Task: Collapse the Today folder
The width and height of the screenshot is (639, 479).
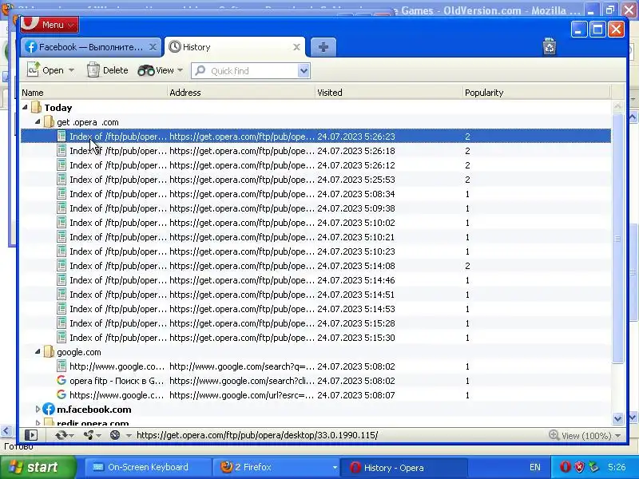Action: (x=25, y=107)
